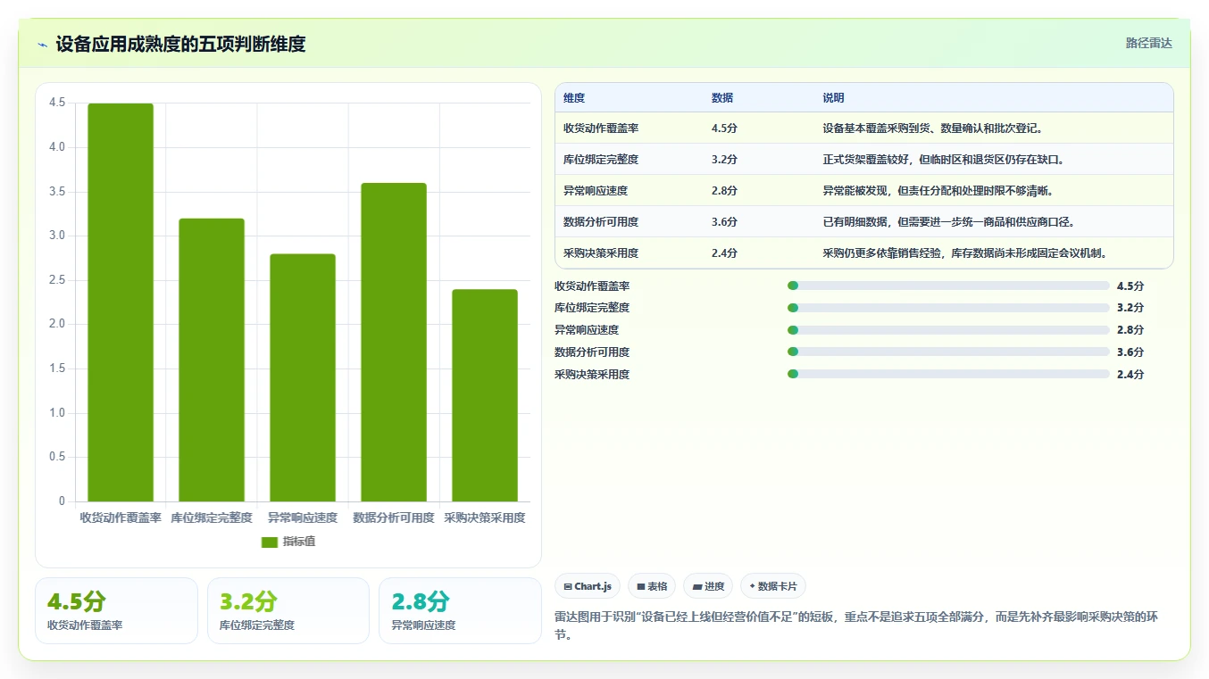Click the 数据 column header
The image size is (1209, 679).
click(x=722, y=98)
